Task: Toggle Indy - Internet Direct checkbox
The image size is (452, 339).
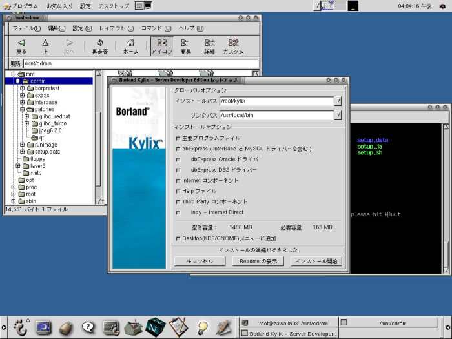Action: 178,212
